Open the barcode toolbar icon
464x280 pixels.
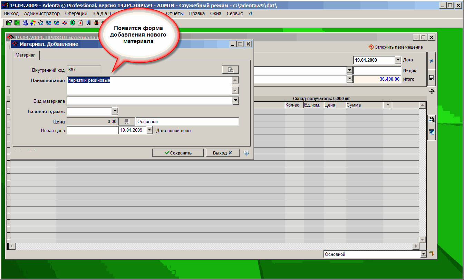88,23
